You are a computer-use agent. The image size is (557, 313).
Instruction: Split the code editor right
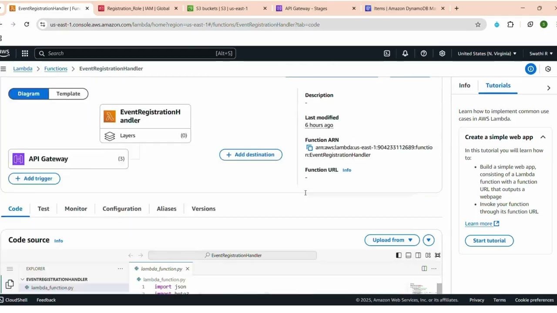pyautogui.click(x=424, y=269)
